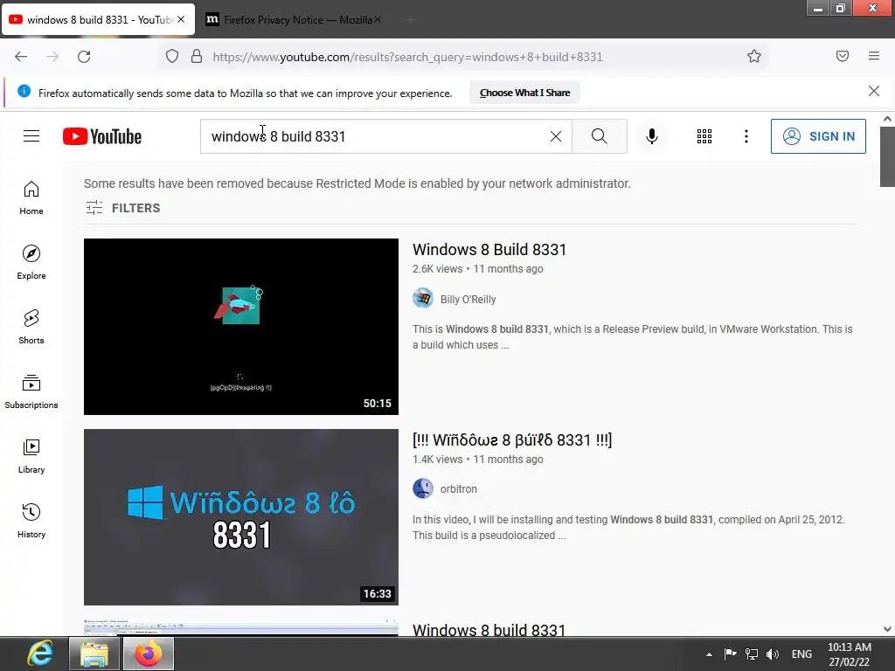Show hidden system tray icons

[709, 654]
